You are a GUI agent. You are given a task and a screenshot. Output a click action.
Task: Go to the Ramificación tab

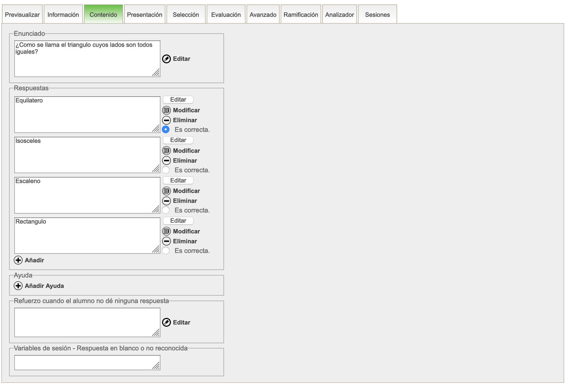click(301, 15)
